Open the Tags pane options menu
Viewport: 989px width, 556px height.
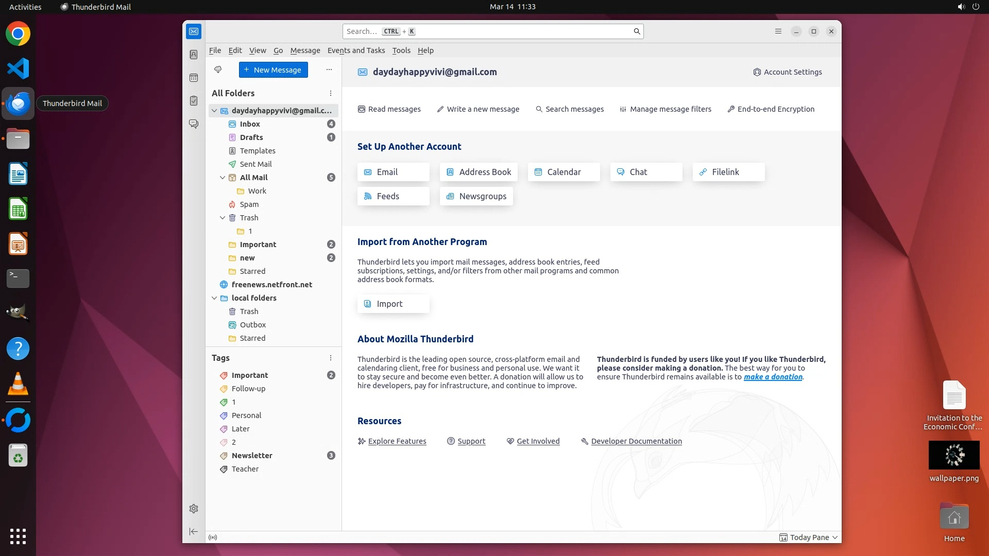point(331,358)
